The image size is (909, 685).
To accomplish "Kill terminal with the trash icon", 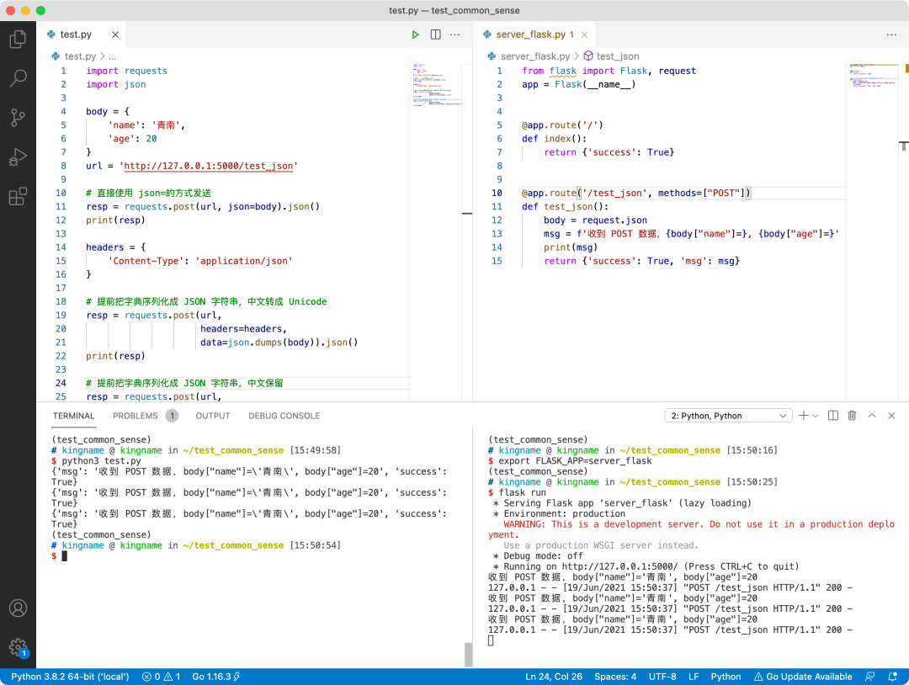I will [x=852, y=416].
